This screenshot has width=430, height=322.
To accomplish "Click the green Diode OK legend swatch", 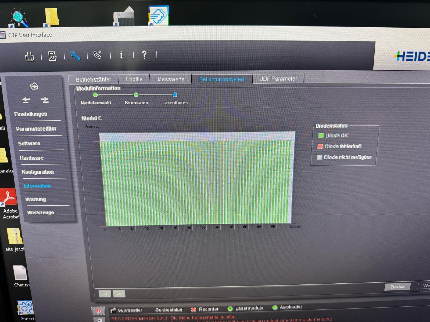I will (x=321, y=136).
